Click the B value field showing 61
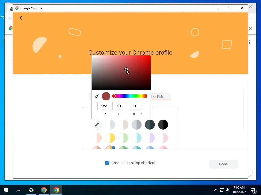 134,106
